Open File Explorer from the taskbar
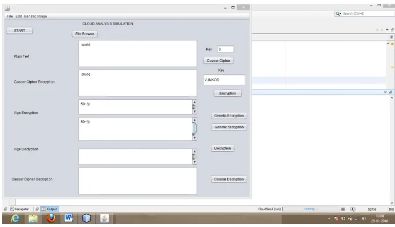This screenshot has width=395, height=227. [x=33, y=218]
